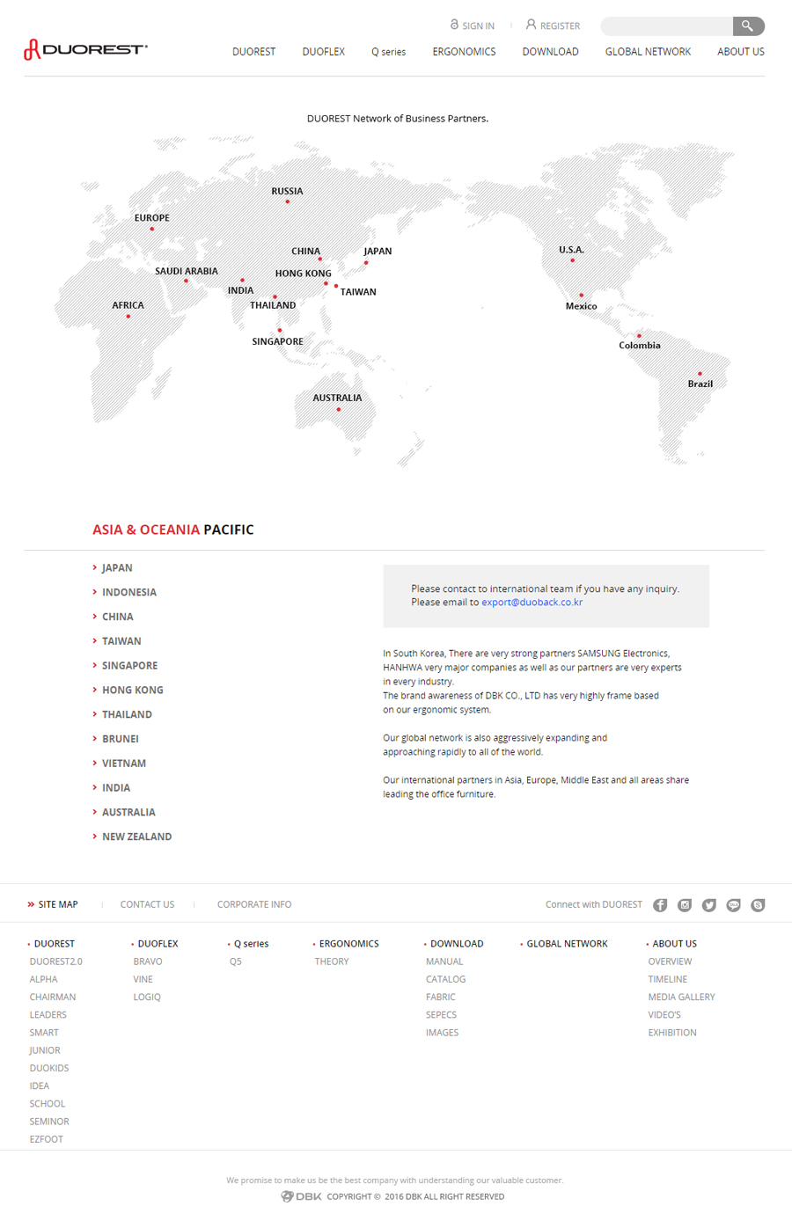This screenshot has width=792, height=1228.
Task: Open ALPHA in site map
Action: click(43, 979)
